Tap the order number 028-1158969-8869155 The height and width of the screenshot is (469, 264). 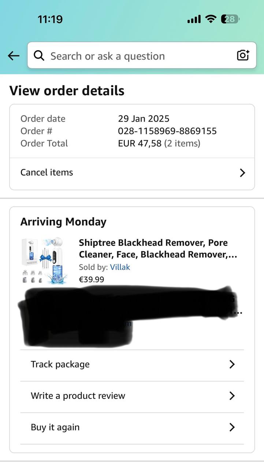coord(167,131)
